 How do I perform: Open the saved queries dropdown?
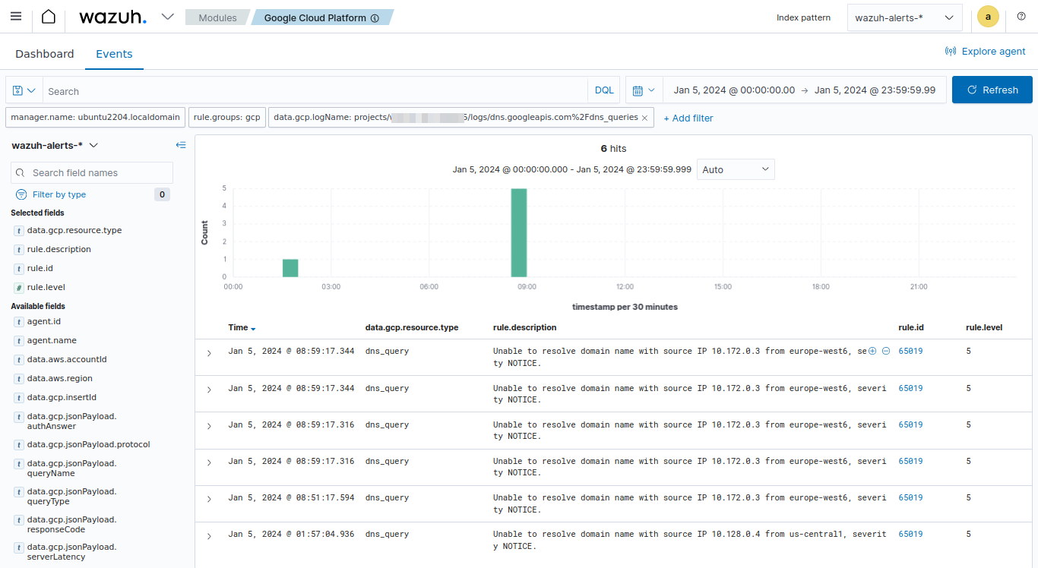(x=24, y=90)
